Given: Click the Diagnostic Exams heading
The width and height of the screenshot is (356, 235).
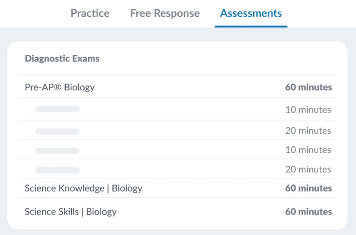Looking at the screenshot, I should 62,59.
